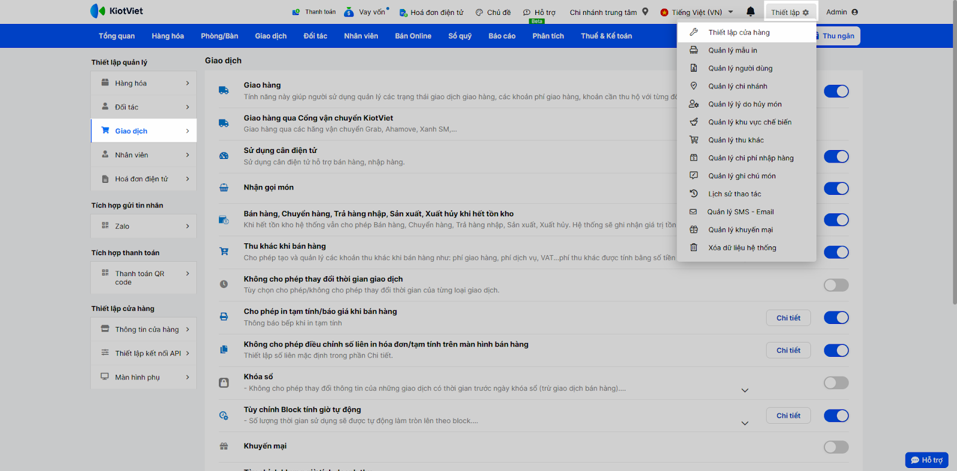Open the Báo cáo navigation menu

tap(502, 36)
